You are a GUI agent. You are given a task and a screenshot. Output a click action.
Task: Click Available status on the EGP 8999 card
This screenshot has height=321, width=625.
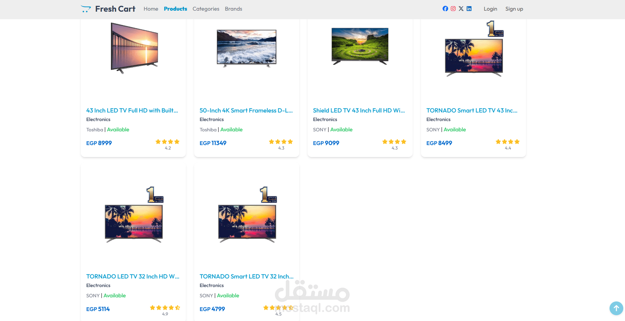(x=118, y=130)
